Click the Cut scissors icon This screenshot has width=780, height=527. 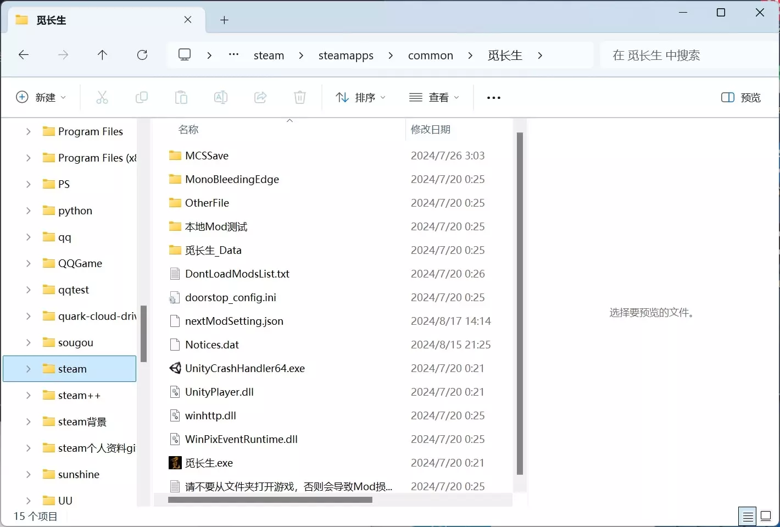(x=102, y=98)
